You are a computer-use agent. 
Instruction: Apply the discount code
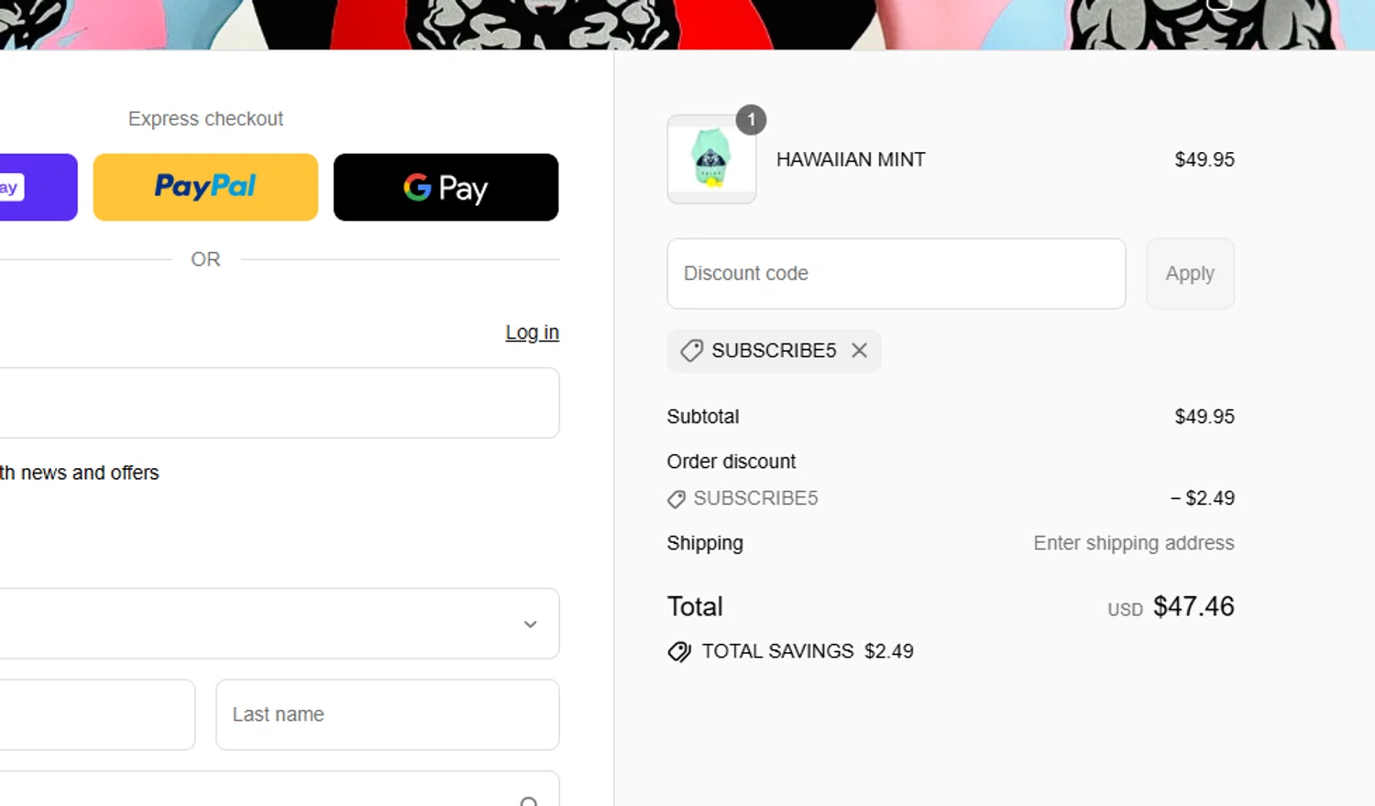pos(1190,274)
